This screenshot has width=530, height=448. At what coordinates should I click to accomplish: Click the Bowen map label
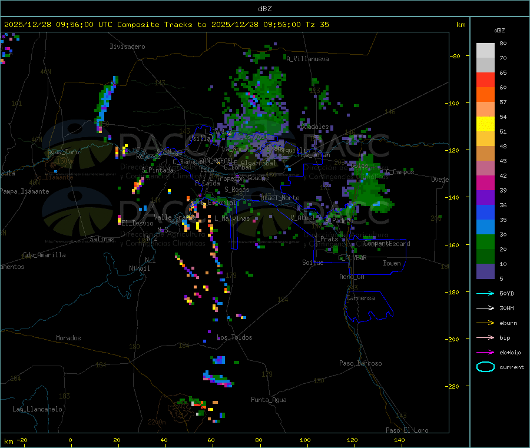(392, 263)
